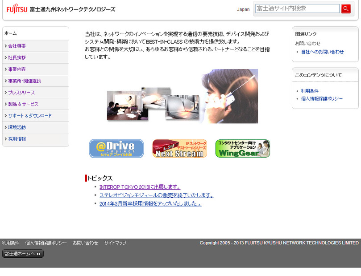Click the red search magnifier button
The width and height of the screenshot is (361, 276).
[345, 9]
